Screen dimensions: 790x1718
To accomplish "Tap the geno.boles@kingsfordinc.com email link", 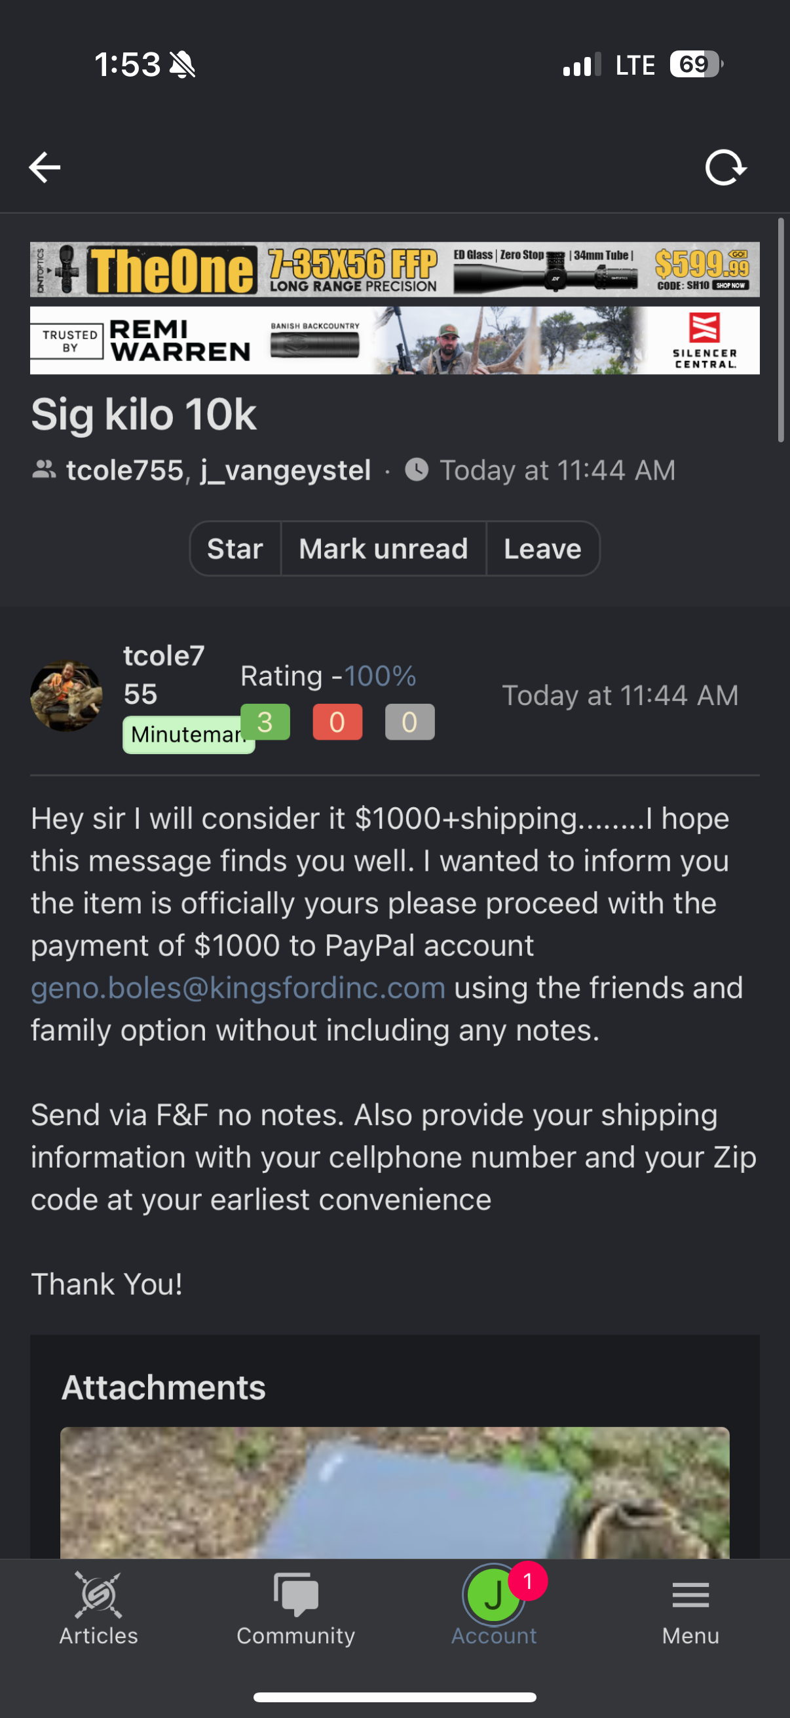I will (238, 987).
